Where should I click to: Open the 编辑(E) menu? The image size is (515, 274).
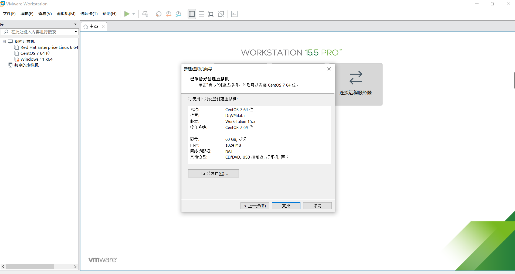tap(27, 14)
